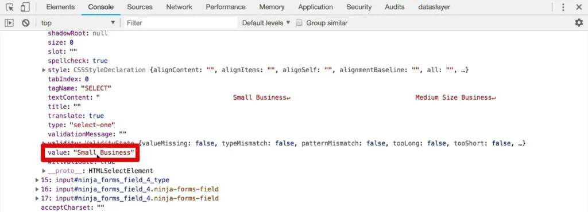
Task: Expand entry 15 input#ninja_forms_field_4_type
Action: [37, 180]
